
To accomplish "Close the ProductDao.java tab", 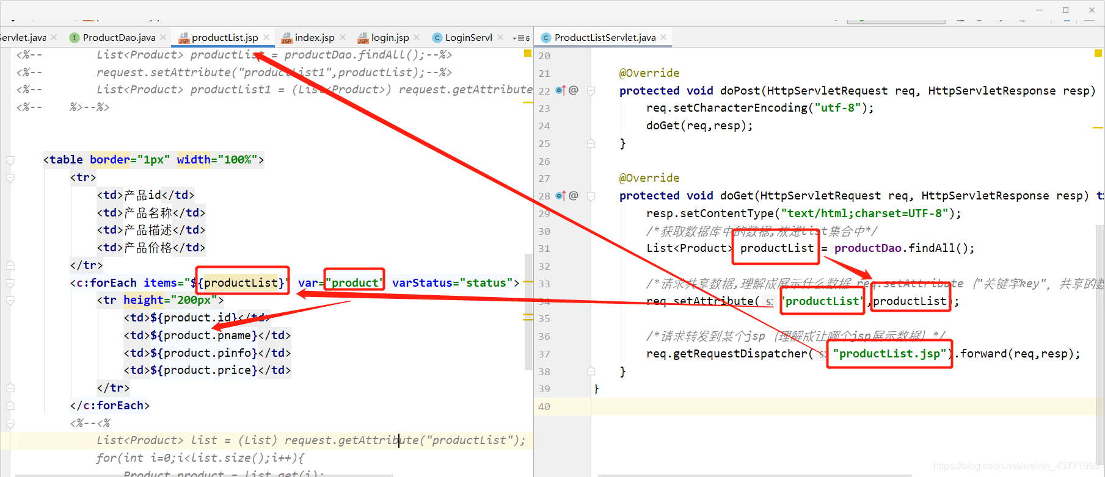I will tap(164, 37).
